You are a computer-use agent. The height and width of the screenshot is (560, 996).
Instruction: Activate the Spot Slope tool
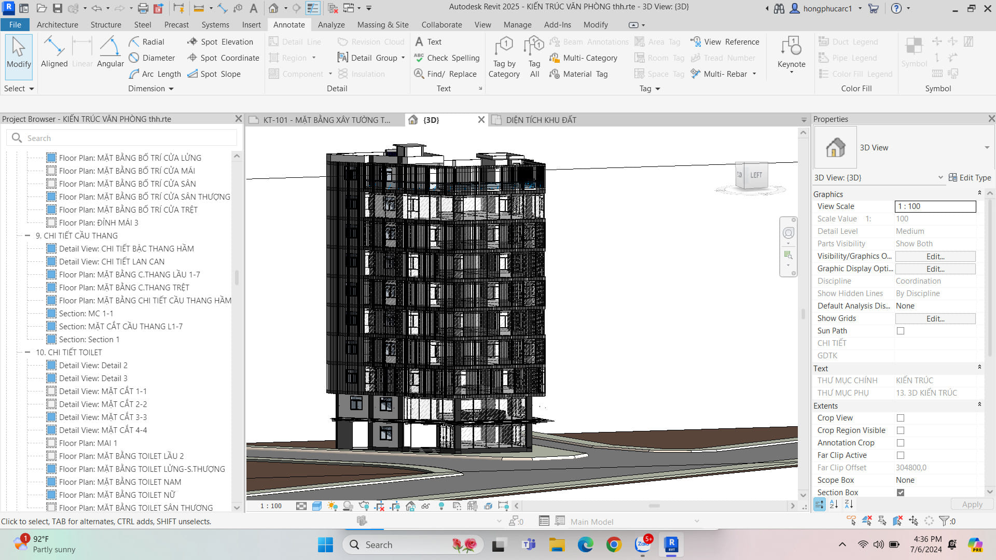point(214,74)
